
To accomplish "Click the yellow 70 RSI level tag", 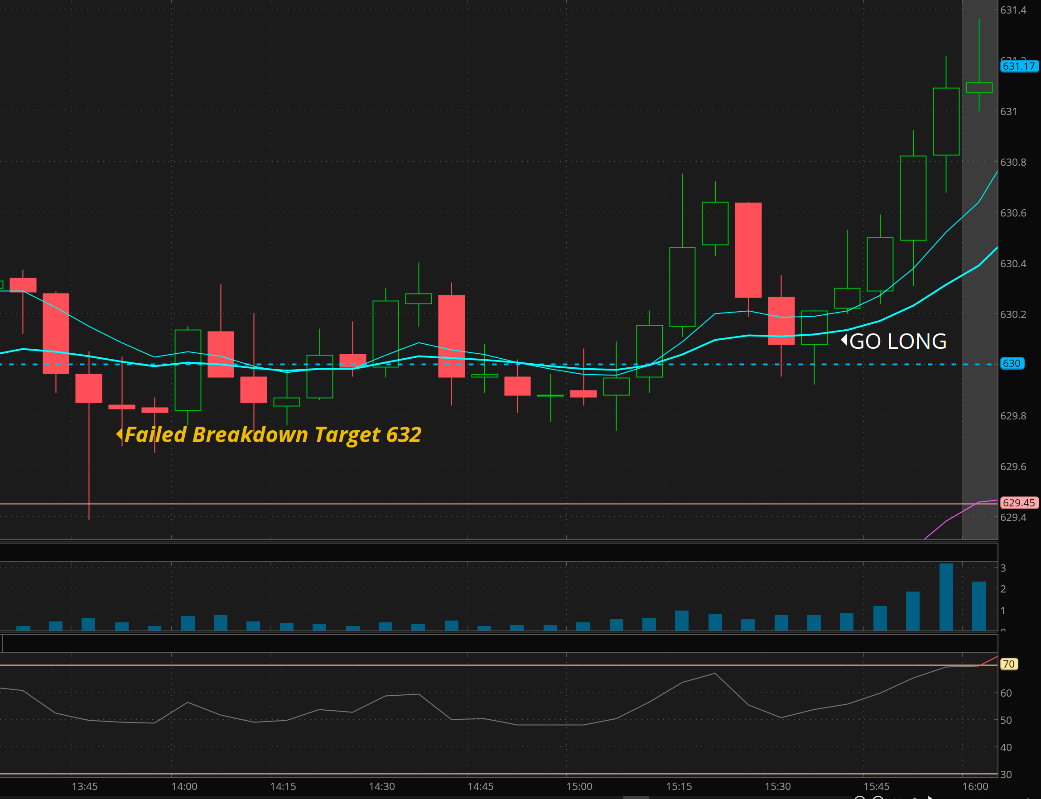I will coord(1009,664).
